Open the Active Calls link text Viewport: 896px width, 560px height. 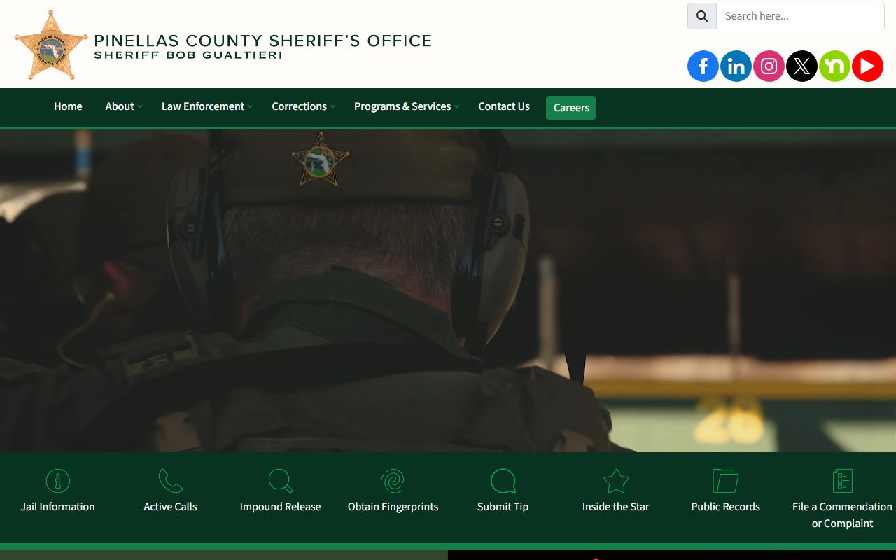click(x=170, y=507)
